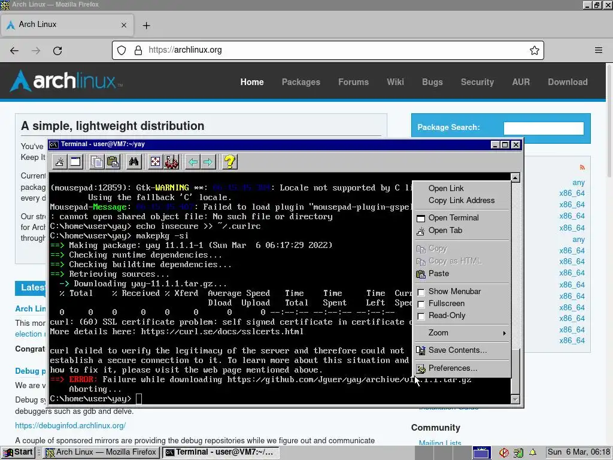Go to previous tab with left arrow icon
Viewport: 613px width, 460px height.
coord(193,162)
